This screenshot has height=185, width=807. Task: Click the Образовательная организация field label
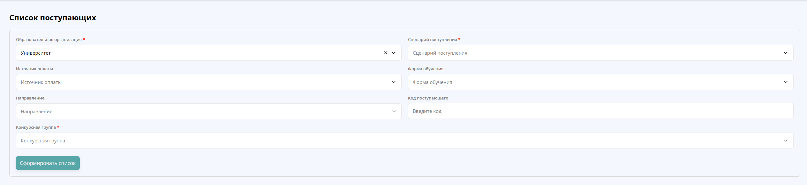click(49, 39)
